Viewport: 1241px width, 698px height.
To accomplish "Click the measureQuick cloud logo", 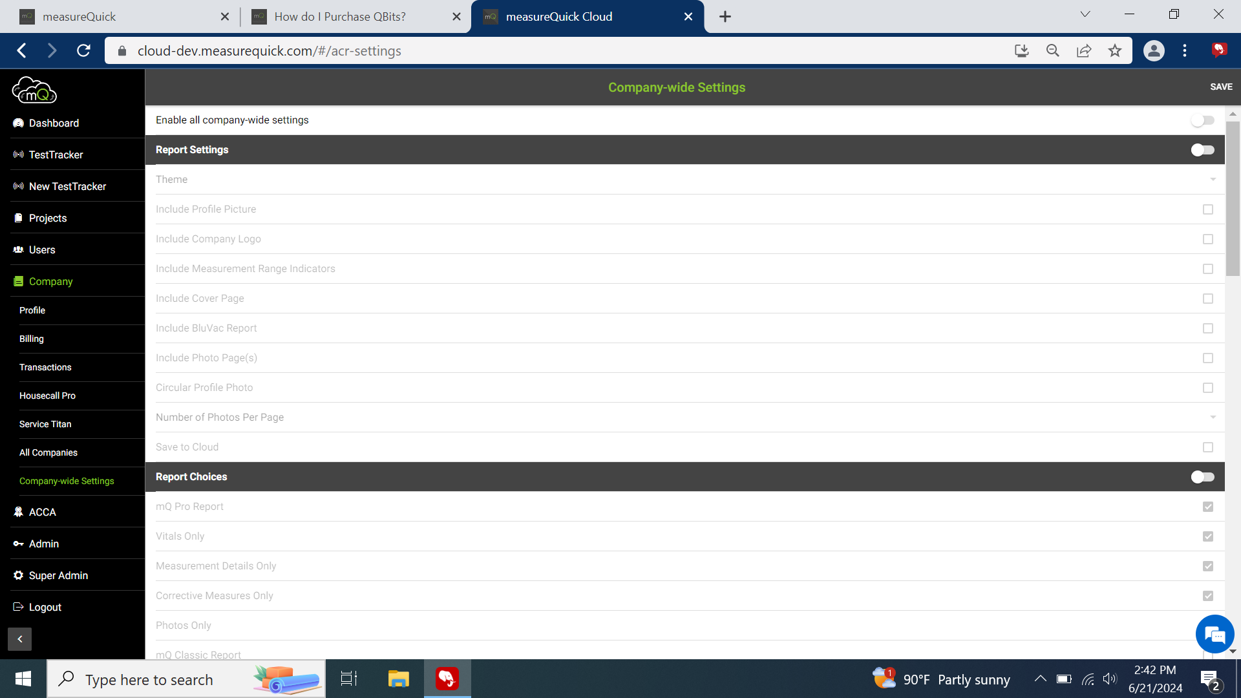I will click(34, 90).
